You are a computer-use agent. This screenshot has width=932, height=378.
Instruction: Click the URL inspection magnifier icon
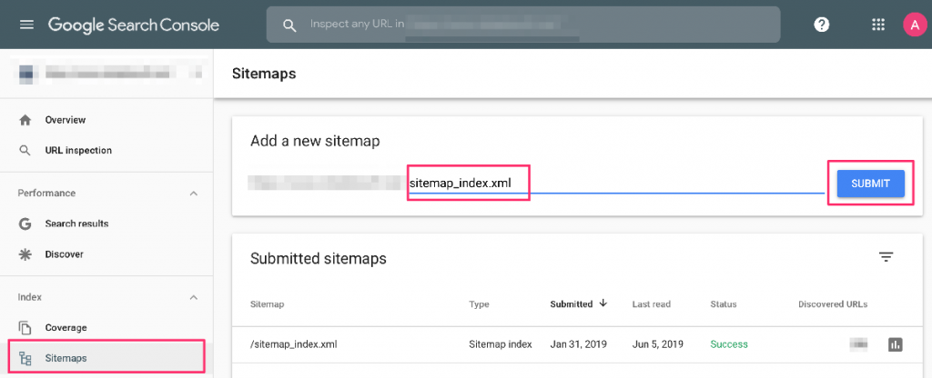[25, 151]
